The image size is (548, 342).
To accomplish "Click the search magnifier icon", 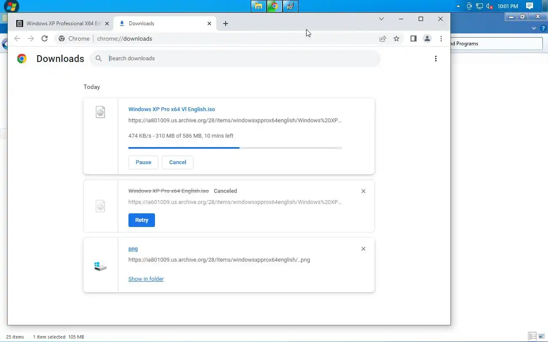I will [x=99, y=59].
